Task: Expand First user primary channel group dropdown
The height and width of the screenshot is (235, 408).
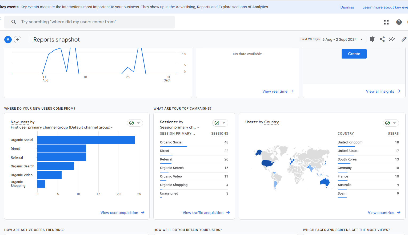Action: [112, 127]
